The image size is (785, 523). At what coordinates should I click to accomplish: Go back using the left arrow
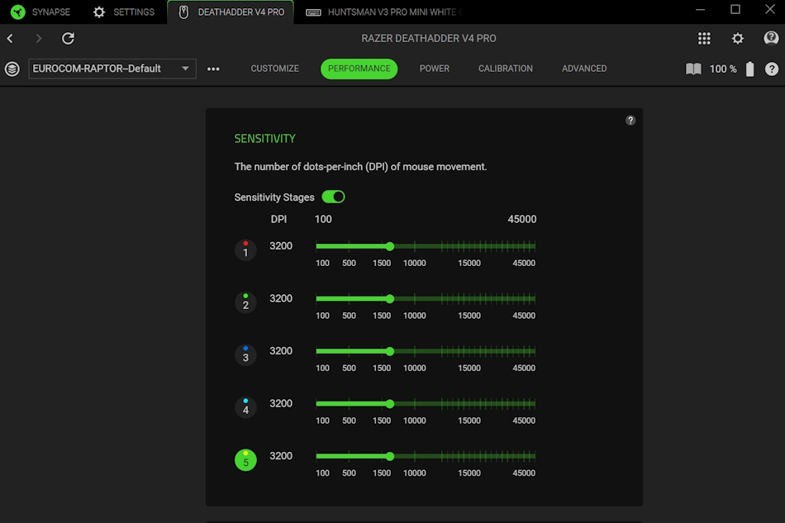(11, 39)
